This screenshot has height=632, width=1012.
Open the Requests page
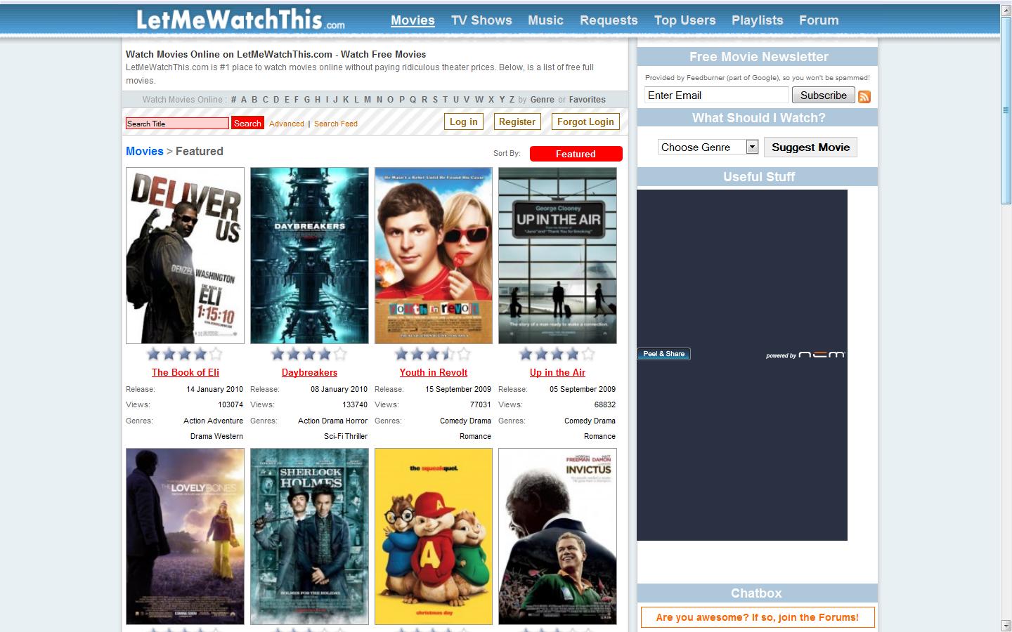pyautogui.click(x=609, y=20)
